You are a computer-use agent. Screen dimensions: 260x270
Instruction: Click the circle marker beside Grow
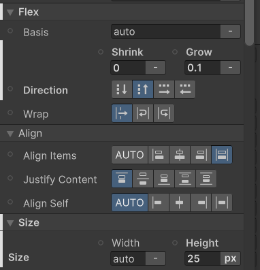pyautogui.click(x=175, y=52)
